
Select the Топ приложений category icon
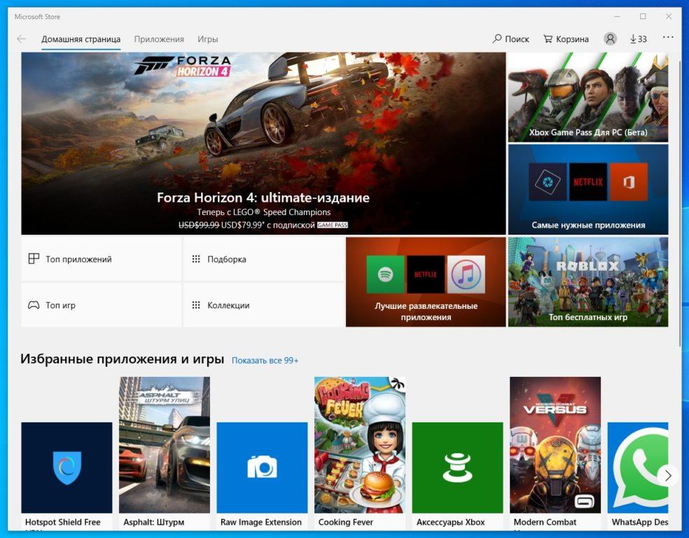[x=34, y=258]
